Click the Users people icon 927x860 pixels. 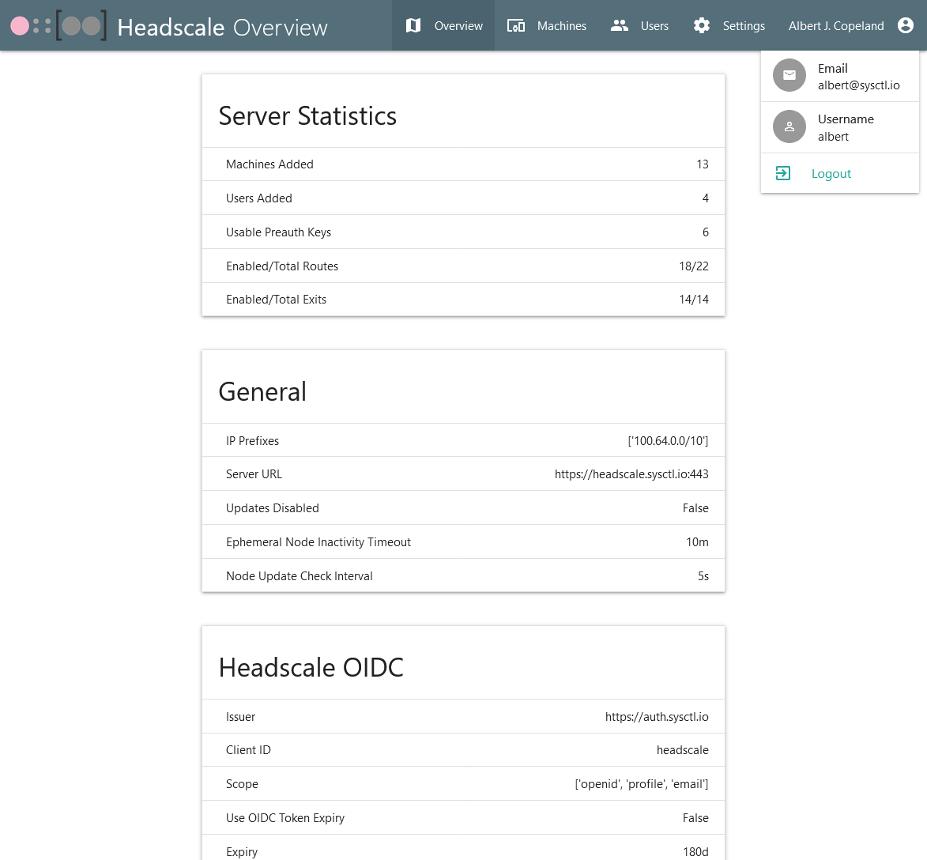620,26
